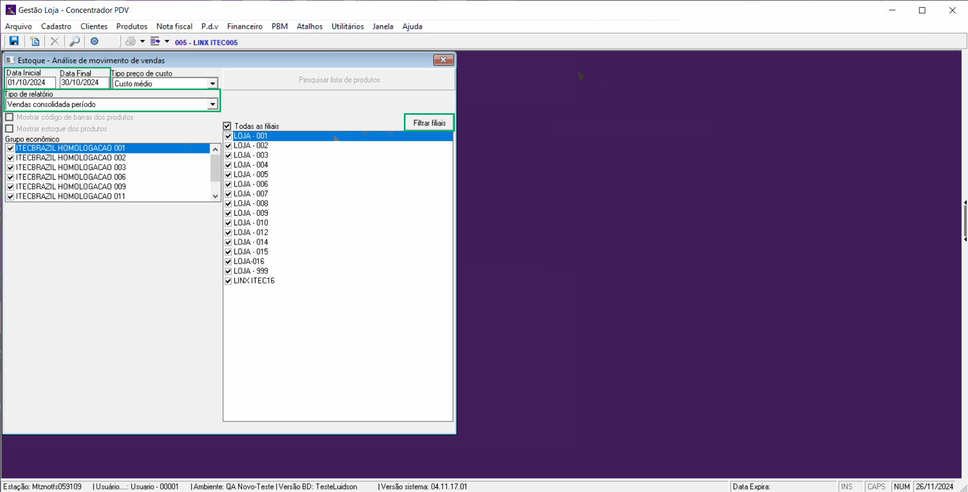Uncheck the LOJA-016 checkbox
This screenshot has width=968, height=492.
click(x=228, y=261)
